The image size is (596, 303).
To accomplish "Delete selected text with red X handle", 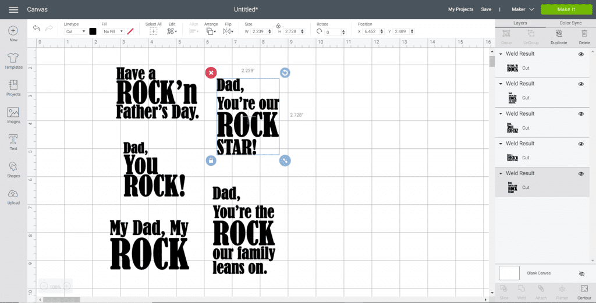I will click(x=211, y=73).
